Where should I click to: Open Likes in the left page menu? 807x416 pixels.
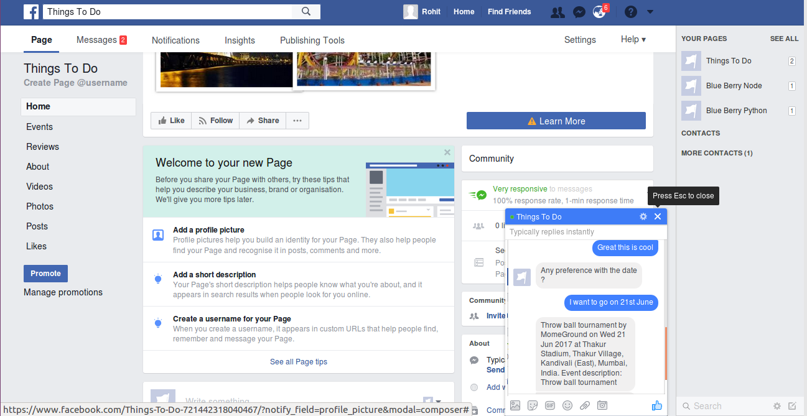pyautogui.click(x=36, y=246)
